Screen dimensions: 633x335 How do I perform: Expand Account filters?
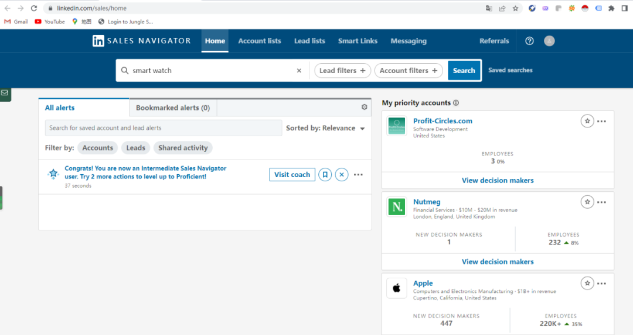pyautogui.click(x=409, y=71)
